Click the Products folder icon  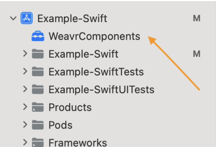(x=38, y=107)
